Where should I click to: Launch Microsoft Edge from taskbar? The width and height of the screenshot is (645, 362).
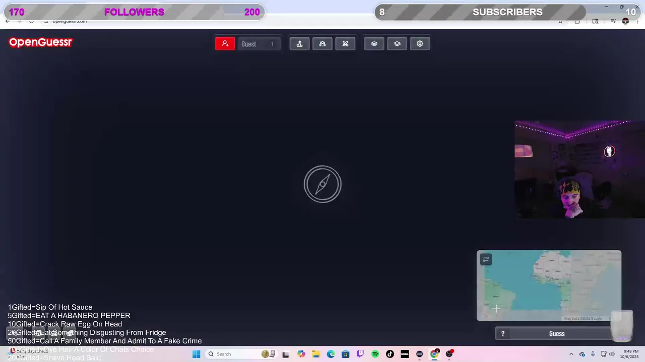coord(331,354)
